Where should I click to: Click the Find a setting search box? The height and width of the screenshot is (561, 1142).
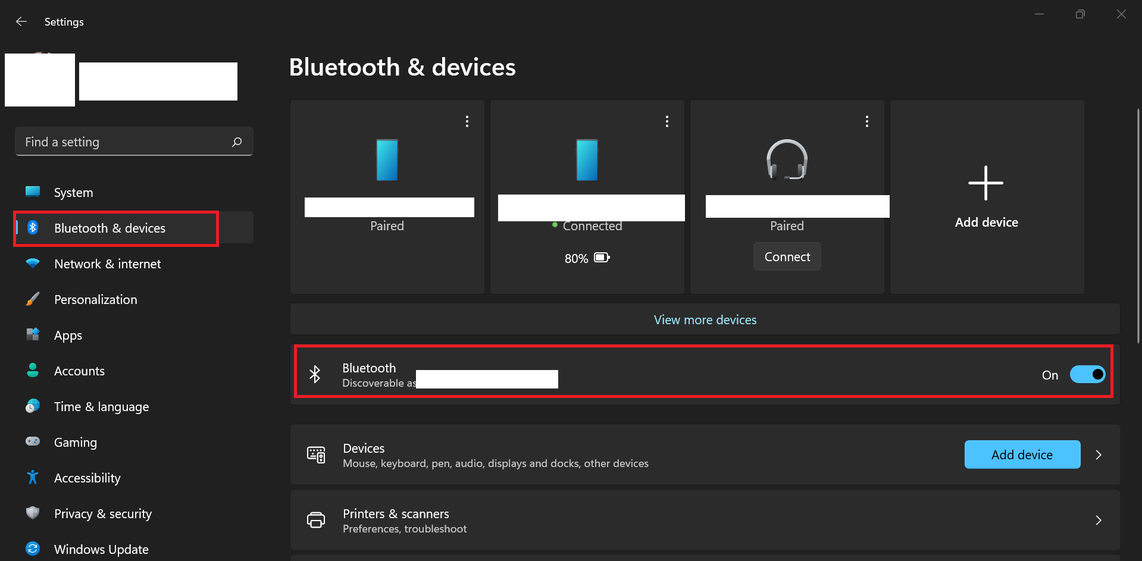pos(125,142)
